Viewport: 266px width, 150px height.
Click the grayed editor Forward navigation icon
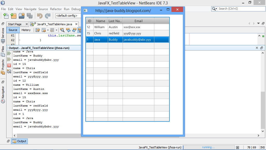pyautogui.click(x=52, y=30)
